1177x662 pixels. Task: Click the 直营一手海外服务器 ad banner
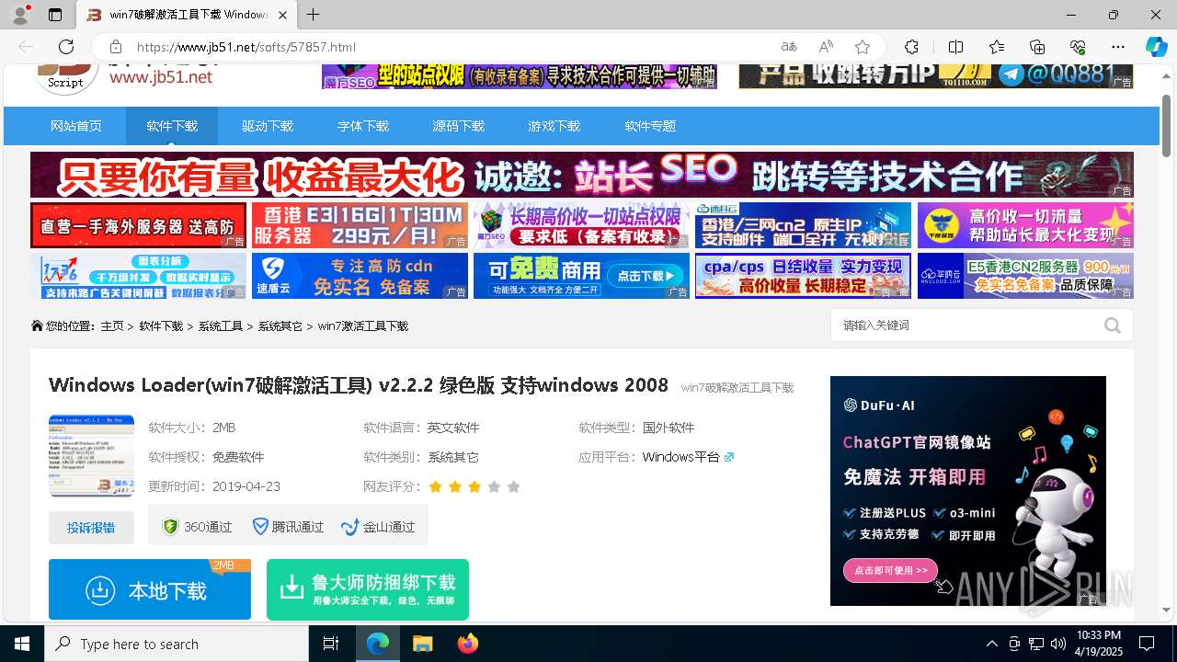click(139, 225)
